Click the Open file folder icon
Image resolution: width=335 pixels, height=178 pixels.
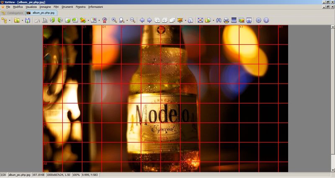17,20
